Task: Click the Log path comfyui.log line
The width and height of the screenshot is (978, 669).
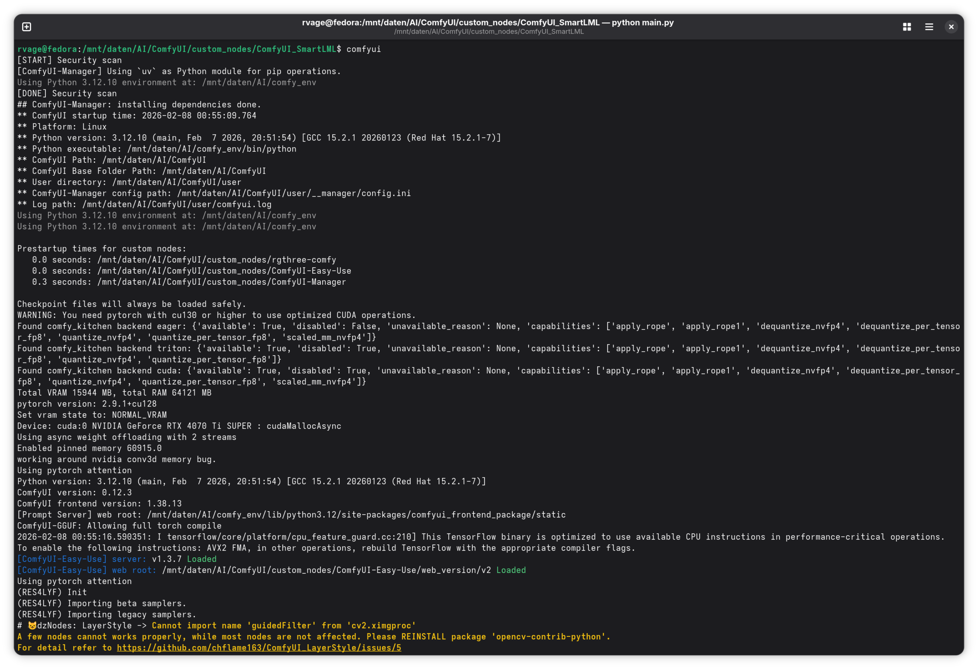Action: click(144, 205)
